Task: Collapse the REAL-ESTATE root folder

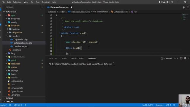Action: coord(4,12)
